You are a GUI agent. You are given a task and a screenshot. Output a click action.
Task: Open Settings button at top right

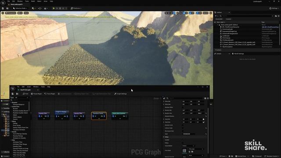(x=274, y=8)
